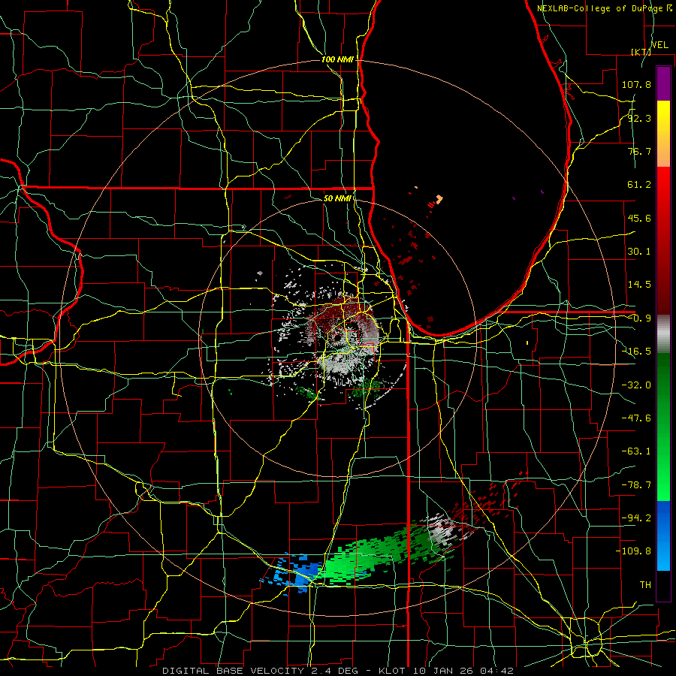
Task: Click the -63.1 velocity scale value
Action: 636,451
